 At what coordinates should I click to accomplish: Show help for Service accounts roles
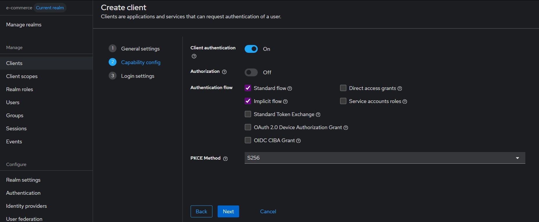pos(405,102)
